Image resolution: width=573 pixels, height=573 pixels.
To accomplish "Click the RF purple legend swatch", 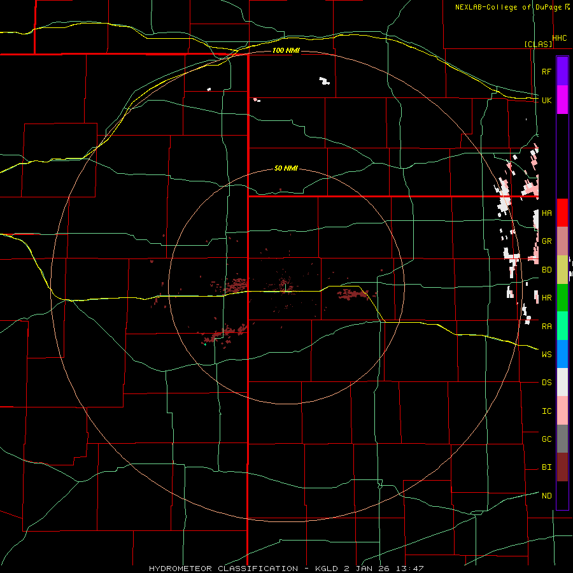I will click(562, 71).
